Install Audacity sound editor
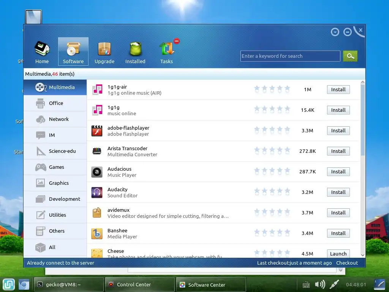Image resolution: width=389 pixels, height=292 pixels. (338, 192)
